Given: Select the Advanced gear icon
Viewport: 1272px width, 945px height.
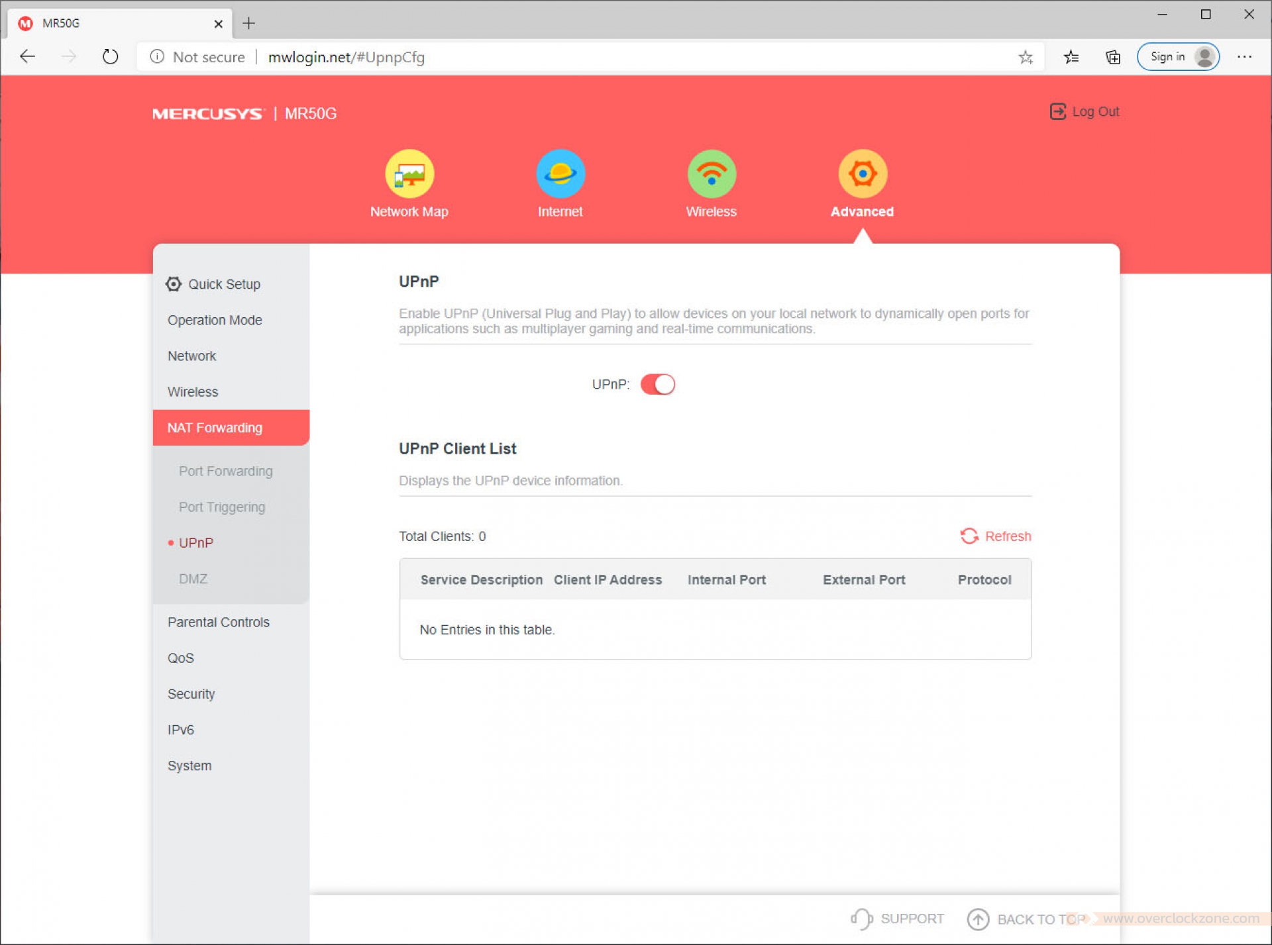Looking at the screenshot, I should (862, 174).
